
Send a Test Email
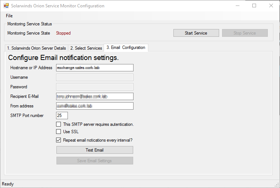(95, 150)
